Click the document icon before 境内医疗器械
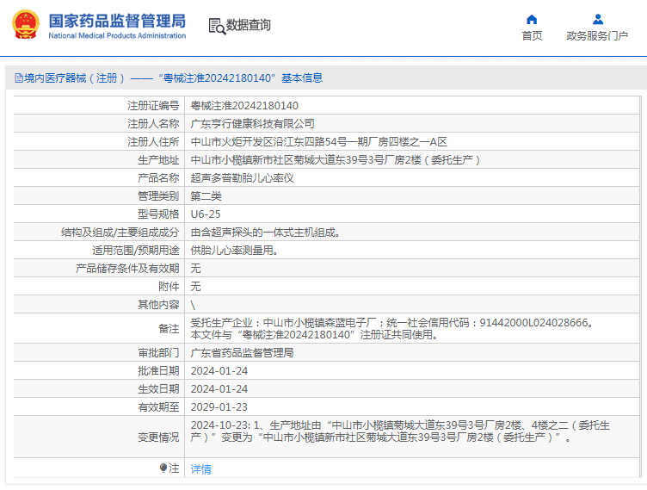Image resolution: width=647 pixels, height=490 pixels. point(19,78)
